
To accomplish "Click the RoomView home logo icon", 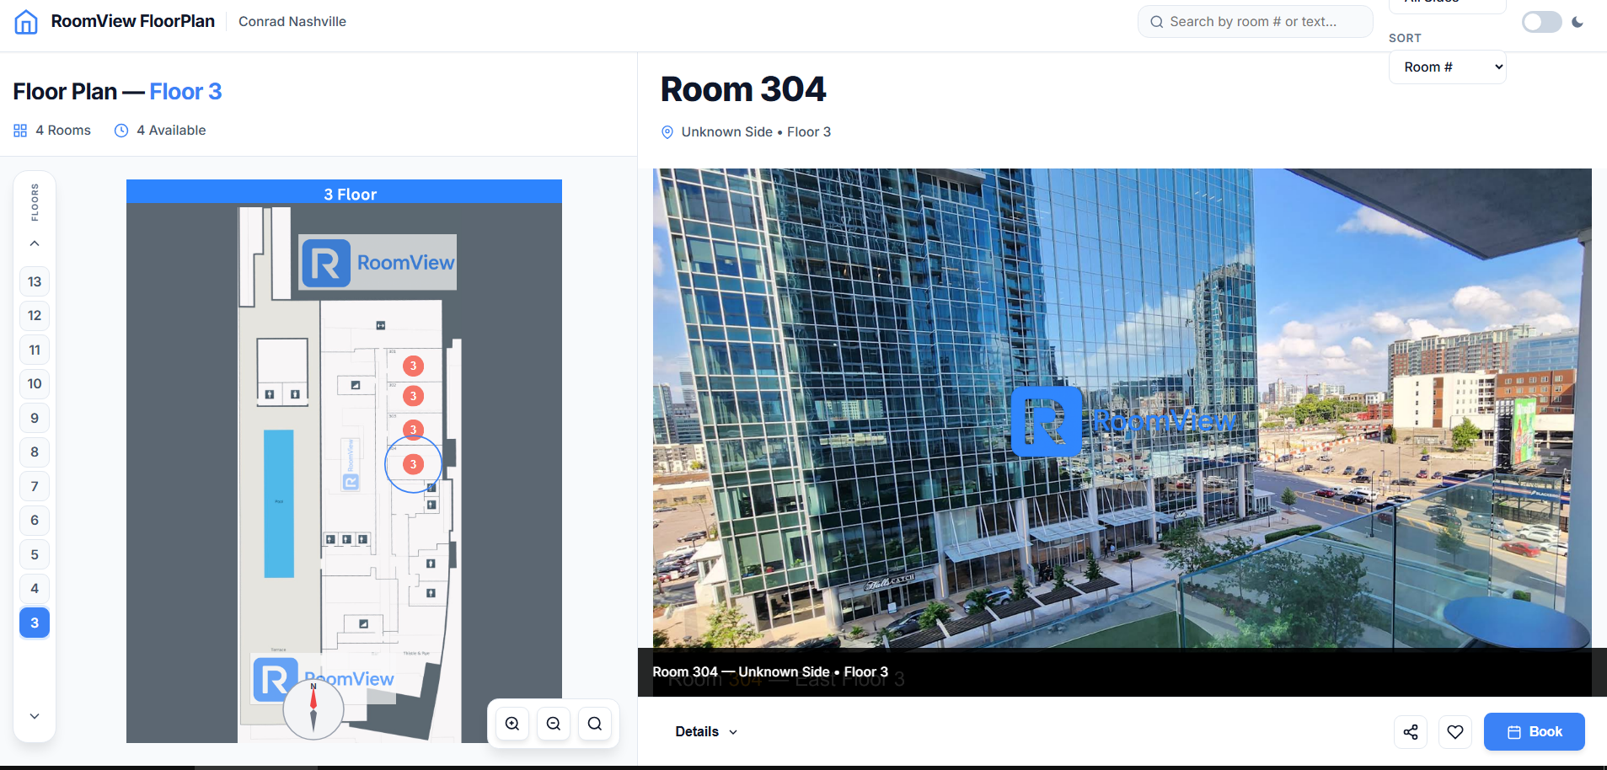I will click(x=26, y=22).
